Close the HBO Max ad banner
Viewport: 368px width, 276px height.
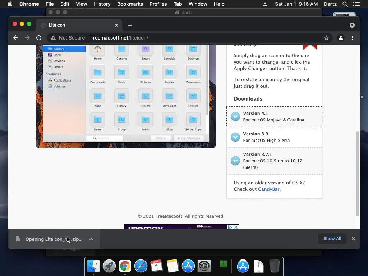coord(236,227)
